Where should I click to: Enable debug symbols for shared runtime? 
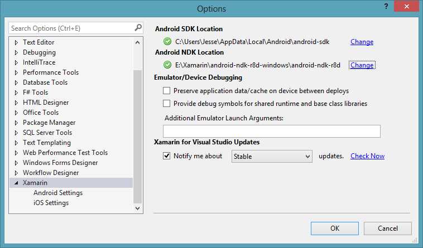click(x=167, y=104)
